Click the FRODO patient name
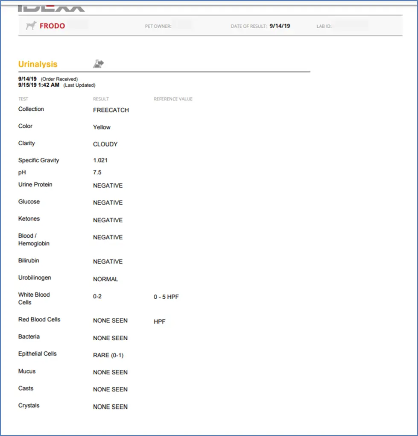This screenshot has height=436, width=418. coord(52,26)
